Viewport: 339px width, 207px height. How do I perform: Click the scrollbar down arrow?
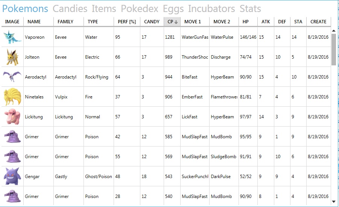334,202
